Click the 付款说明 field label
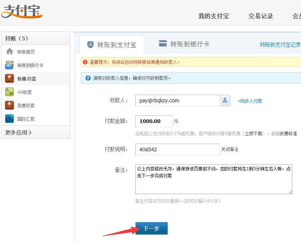This screenshot has width=301, height=242. tap(116, 149)
